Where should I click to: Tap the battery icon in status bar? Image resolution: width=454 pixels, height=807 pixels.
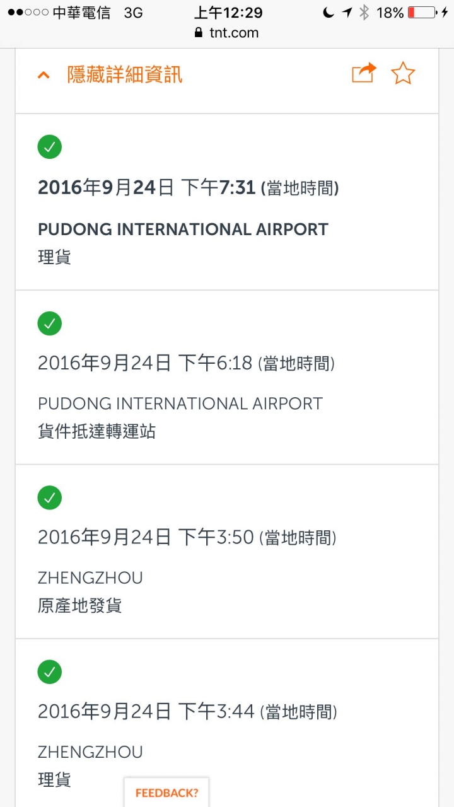(x=422, y=13)
